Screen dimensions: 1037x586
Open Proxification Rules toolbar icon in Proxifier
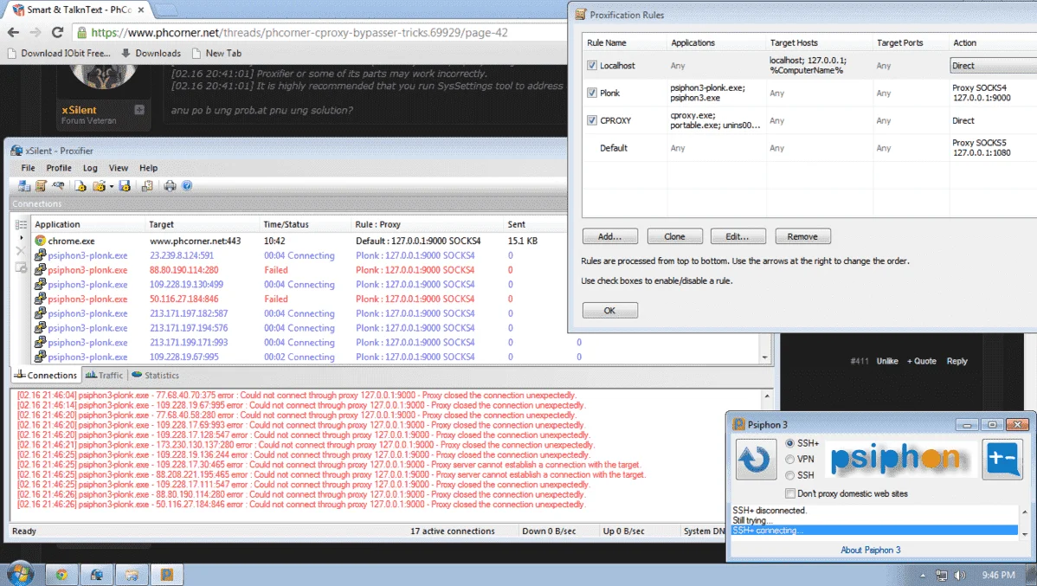pyautogui.click(x=41, y=186)
